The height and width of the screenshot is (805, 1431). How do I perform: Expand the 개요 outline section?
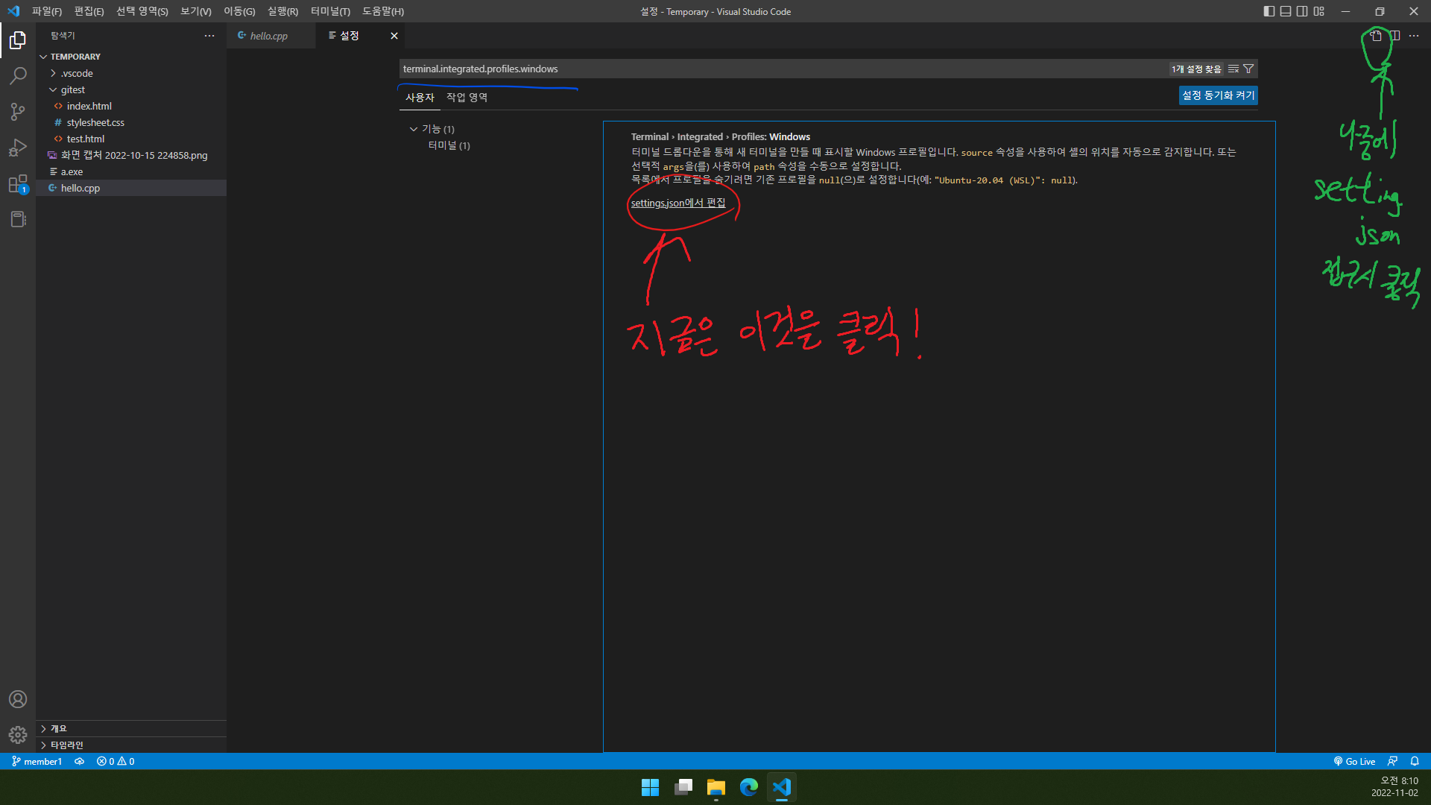43,728
